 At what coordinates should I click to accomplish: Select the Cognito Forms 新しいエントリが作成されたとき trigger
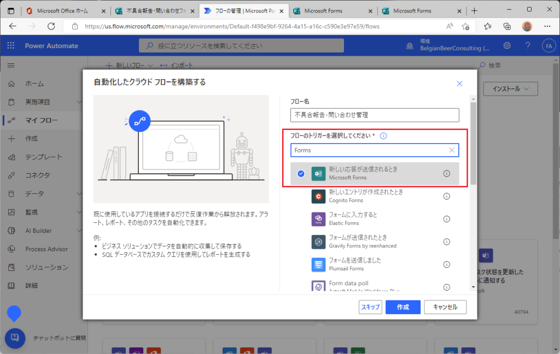click(x=375, y=196)
